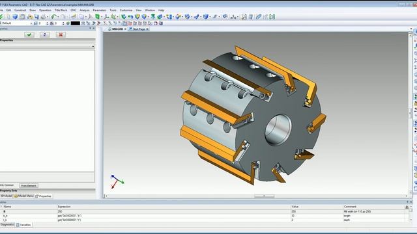The image size is (417, 234).
Task: Open the Parameters menu
Action: (100, 10)
